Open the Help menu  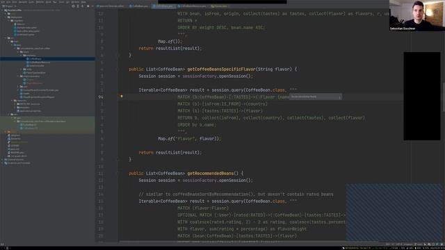[83, 2]
